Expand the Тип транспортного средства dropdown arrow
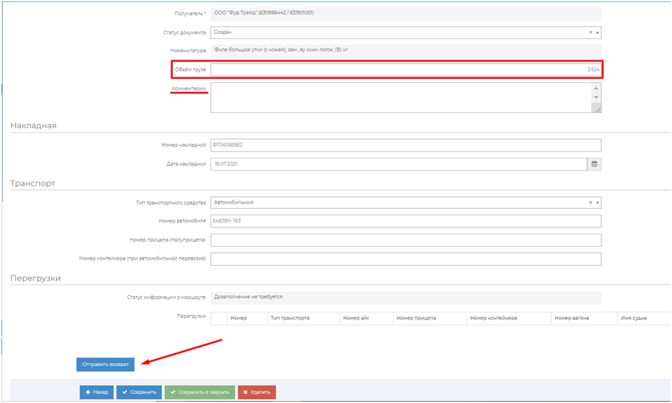The width and height of the screenshot is (672, 403). [597, 203]
